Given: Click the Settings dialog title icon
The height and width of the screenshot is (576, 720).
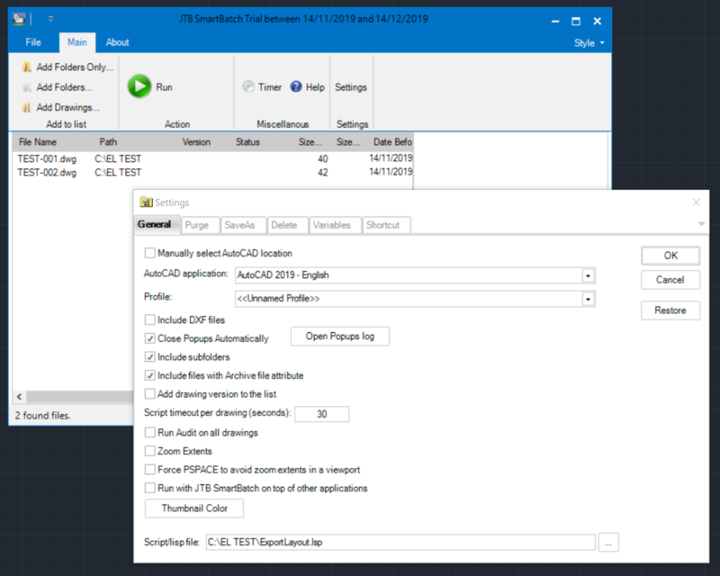Looking at the screenshot, I should [145, 202].
